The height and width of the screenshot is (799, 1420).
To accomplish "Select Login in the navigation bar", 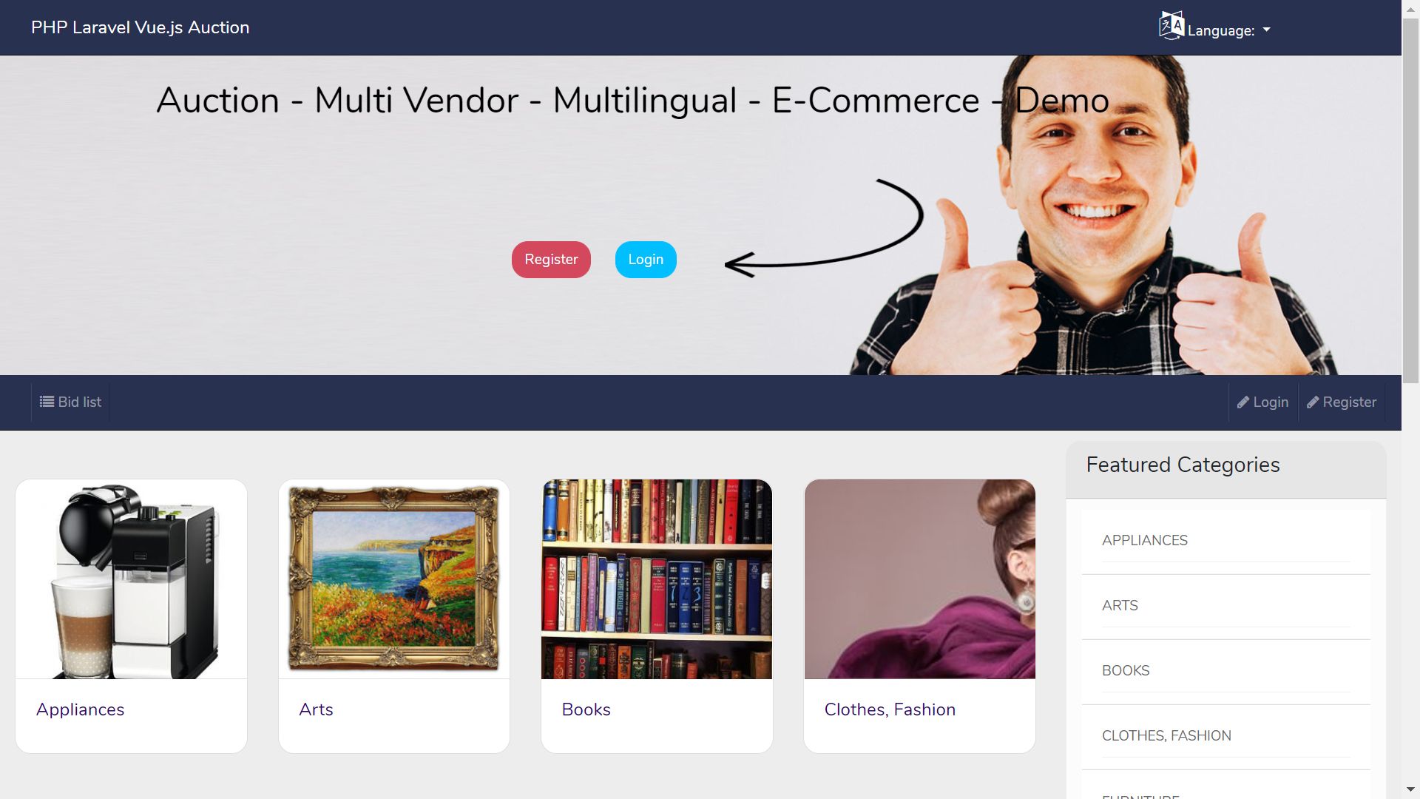I will pos(1263,402).
